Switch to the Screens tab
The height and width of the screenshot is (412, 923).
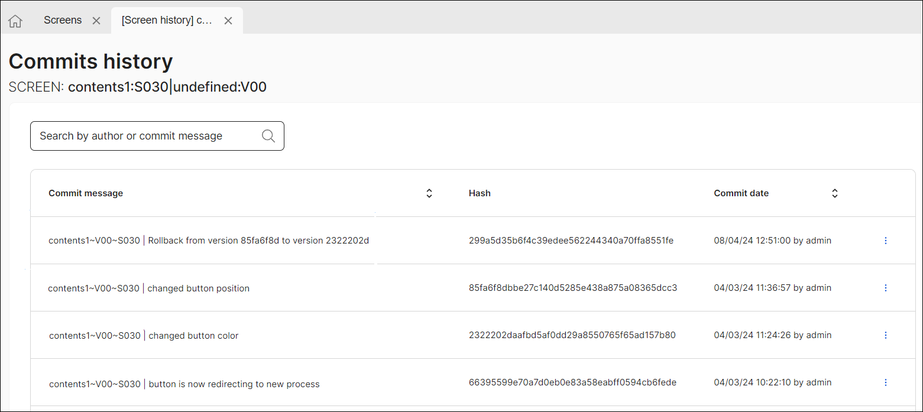[x=63, y=20]
